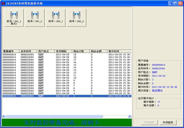Click the 验证通过 prompt link
This screenshot has height=128, width=184.
point(157,91)
